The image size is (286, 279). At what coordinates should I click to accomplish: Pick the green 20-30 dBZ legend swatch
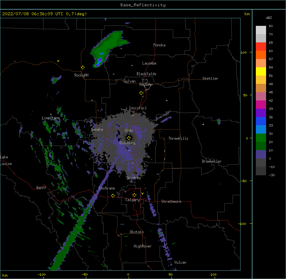261,138
